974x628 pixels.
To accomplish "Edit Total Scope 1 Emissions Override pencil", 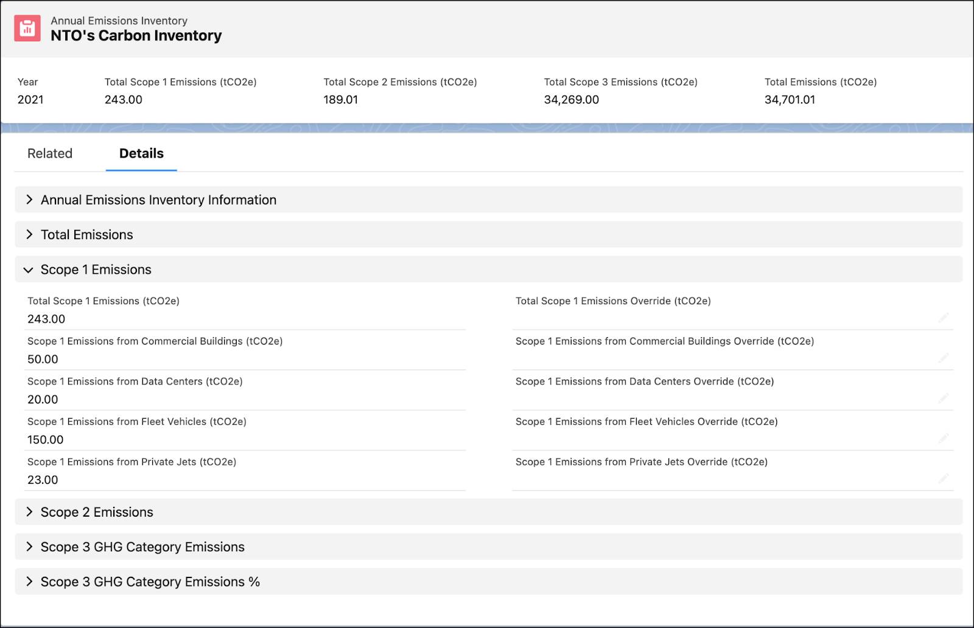I will tap(944, 318).
